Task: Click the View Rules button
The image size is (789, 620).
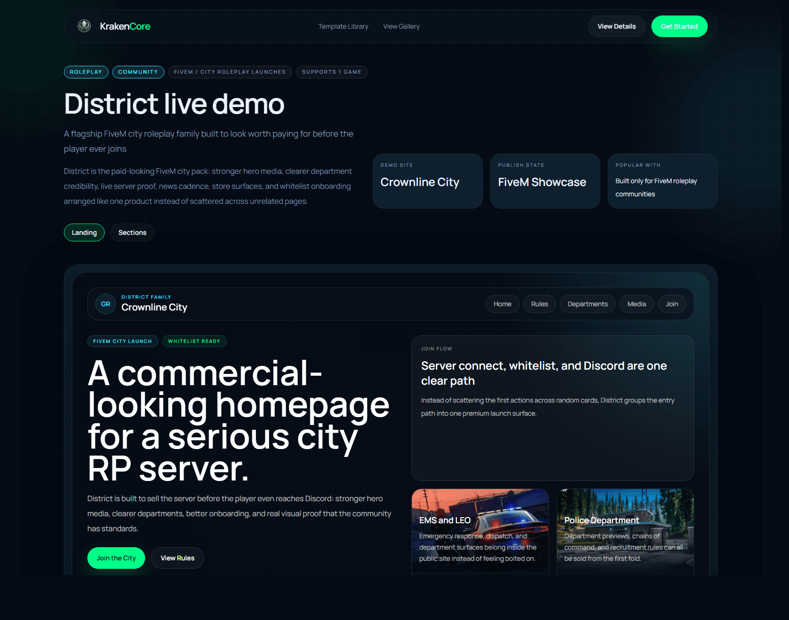Action: pos(178,558)
